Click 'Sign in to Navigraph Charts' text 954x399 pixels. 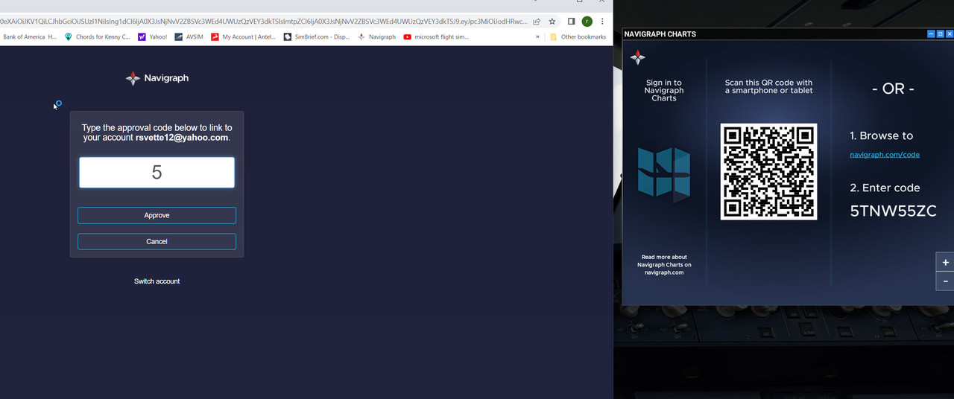664,90
